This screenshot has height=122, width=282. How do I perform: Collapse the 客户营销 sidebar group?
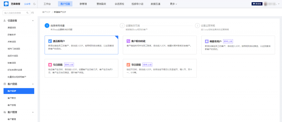(33, 84)
